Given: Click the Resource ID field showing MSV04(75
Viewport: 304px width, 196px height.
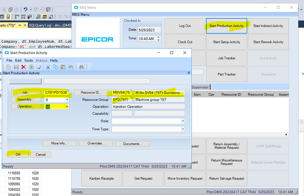Looking at the screenshot, I should click(122, 93).
